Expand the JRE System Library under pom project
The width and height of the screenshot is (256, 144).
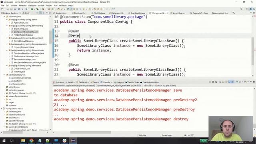point(4,93)
